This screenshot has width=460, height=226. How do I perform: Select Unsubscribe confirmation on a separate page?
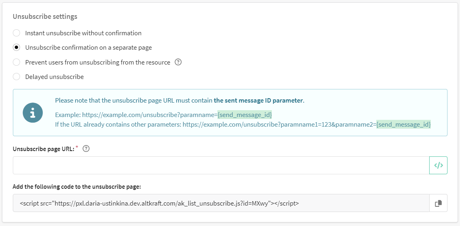[16, 47]
